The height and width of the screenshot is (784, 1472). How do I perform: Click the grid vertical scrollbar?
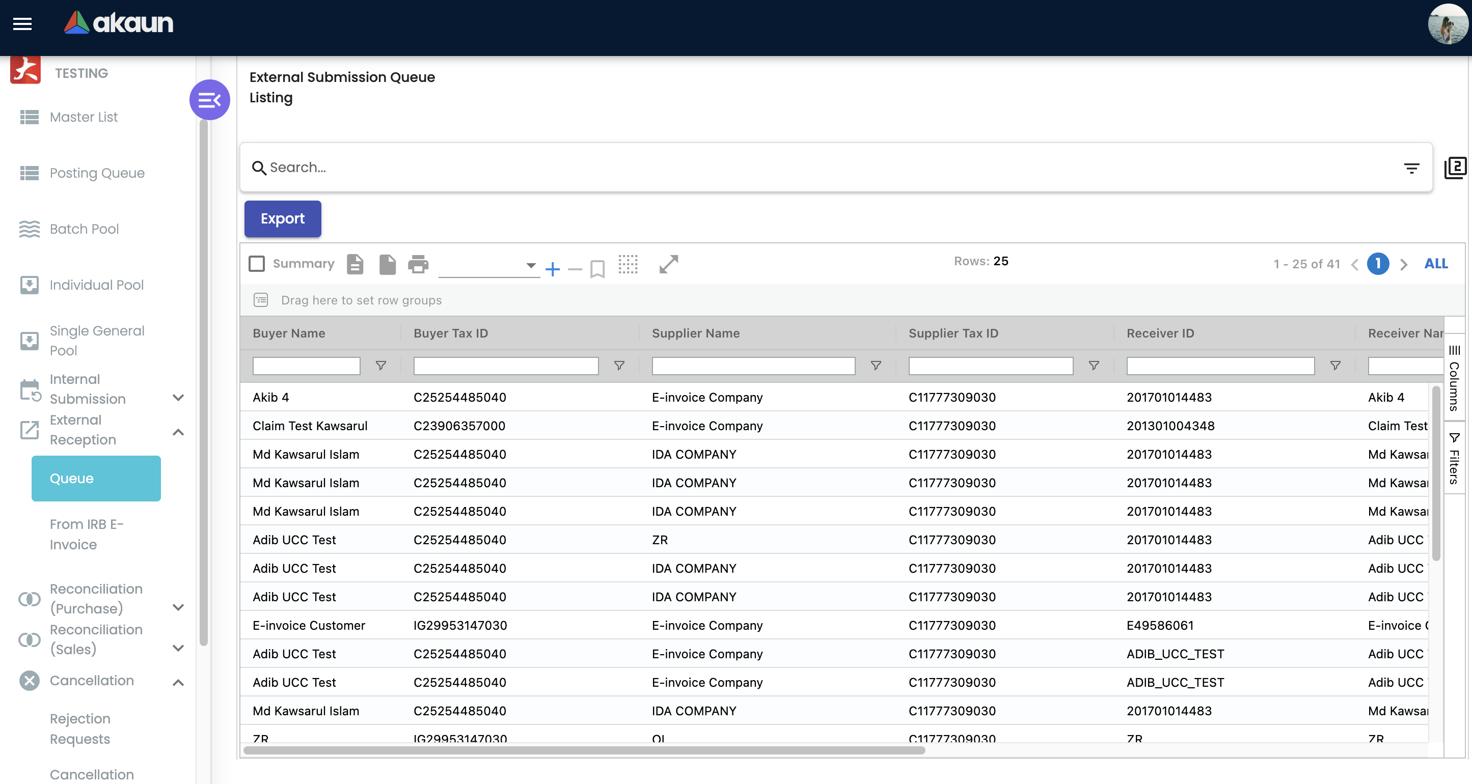click(x=1436, y=474)
